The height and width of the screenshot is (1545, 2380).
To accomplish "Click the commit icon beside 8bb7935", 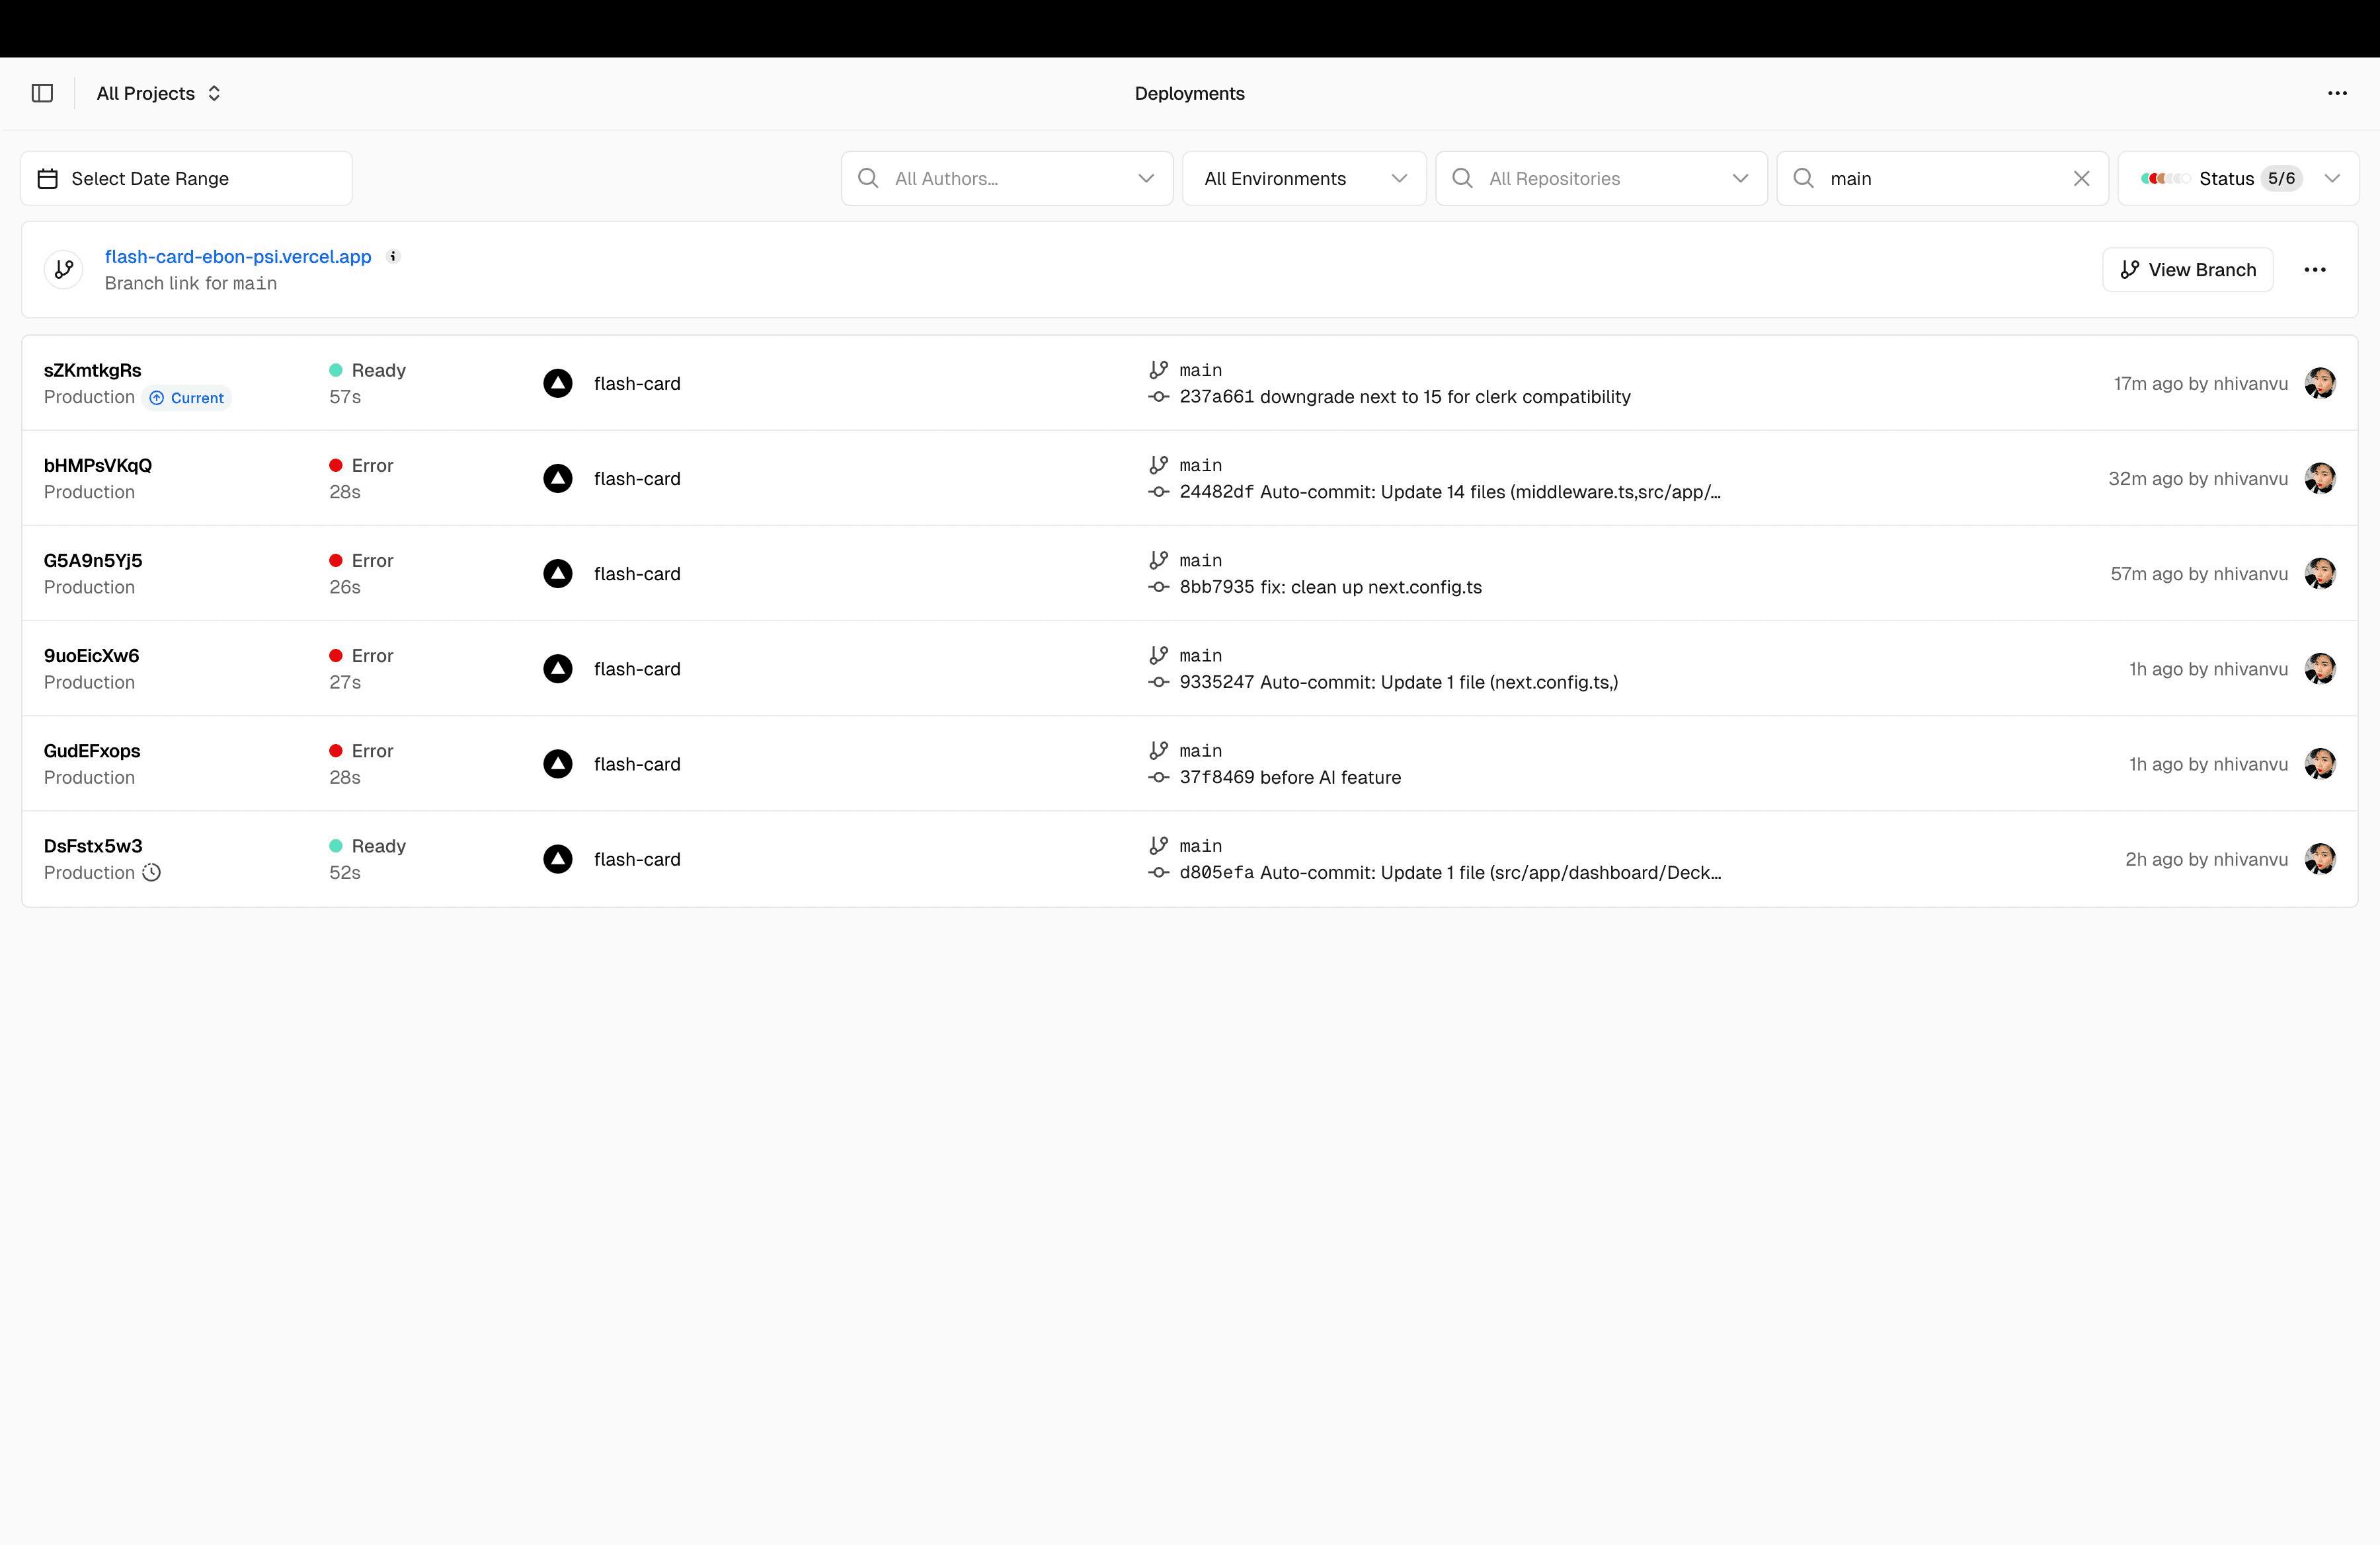I will (1158, 587).
